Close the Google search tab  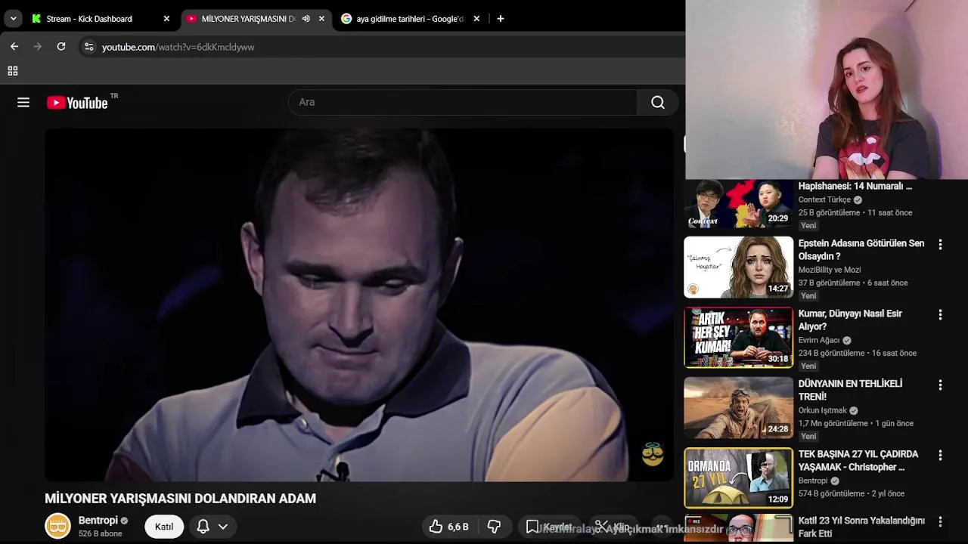[x=476, y=19]
